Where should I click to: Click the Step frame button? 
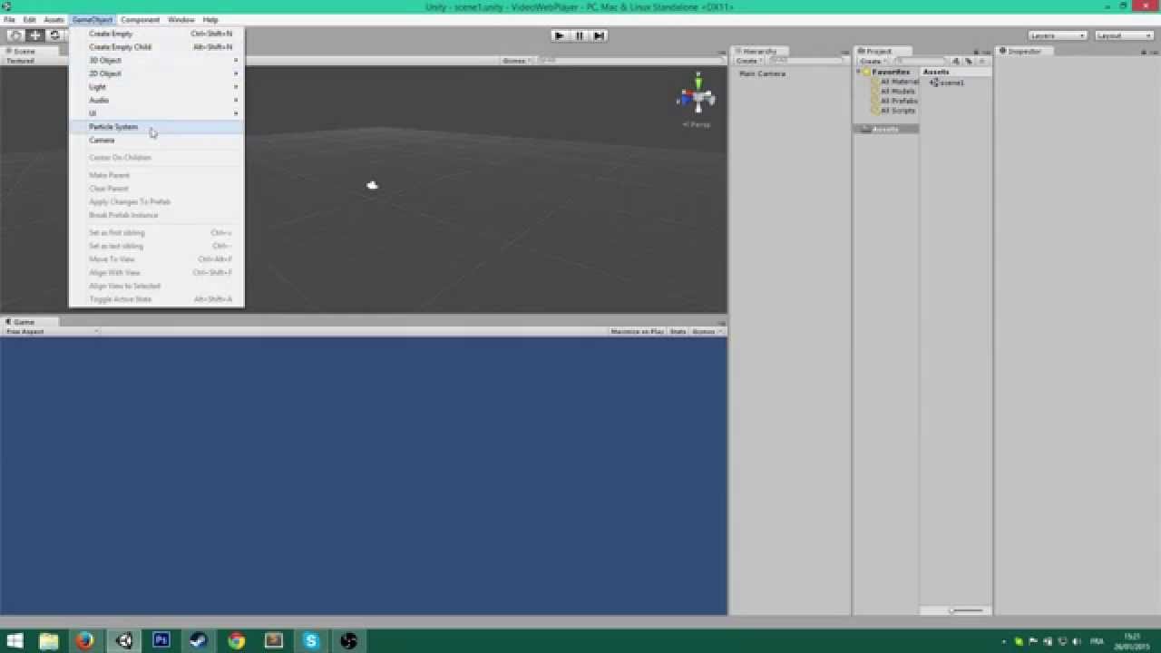click(599, 35)
